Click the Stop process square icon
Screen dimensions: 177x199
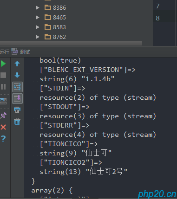(x=3, y=75)
